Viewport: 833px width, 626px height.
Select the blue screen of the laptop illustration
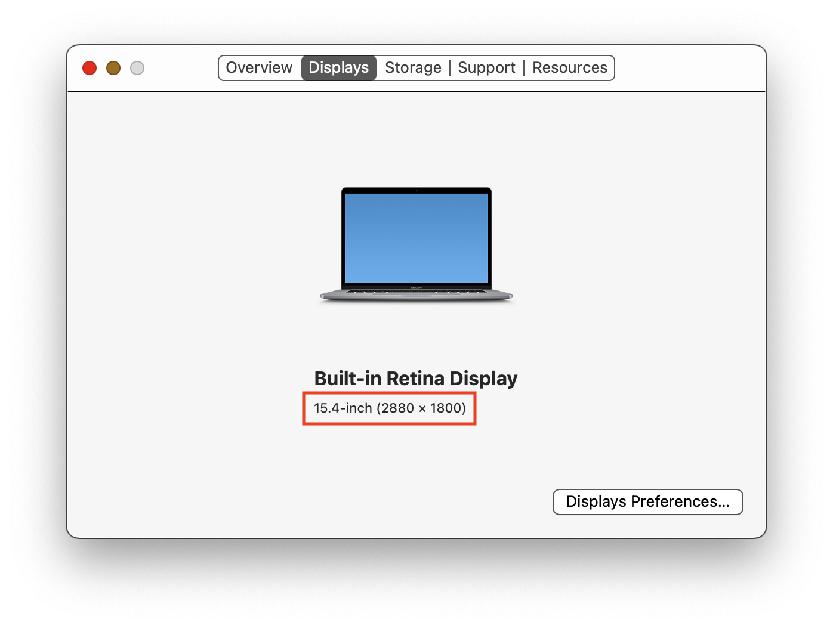click(x=416, y=238)
